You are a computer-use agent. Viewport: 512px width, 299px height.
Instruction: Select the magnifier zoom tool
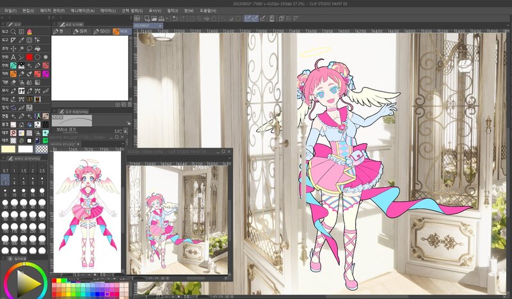(x=13, y=32)
